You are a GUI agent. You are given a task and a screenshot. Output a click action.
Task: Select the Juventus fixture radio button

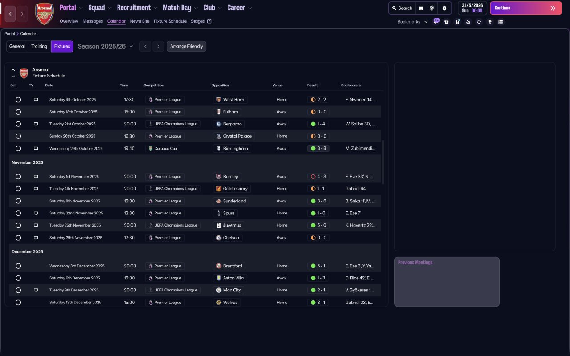(18, 226)
